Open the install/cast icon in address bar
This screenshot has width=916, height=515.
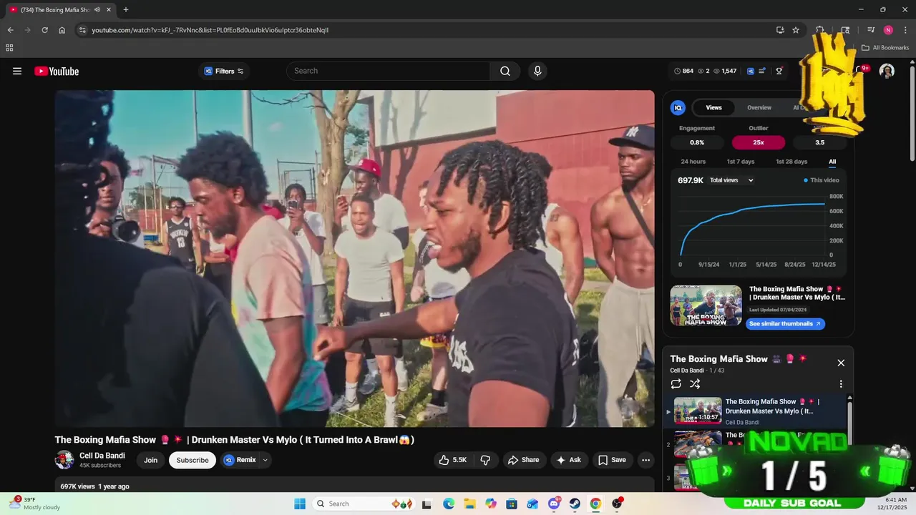tap(780, 30)
